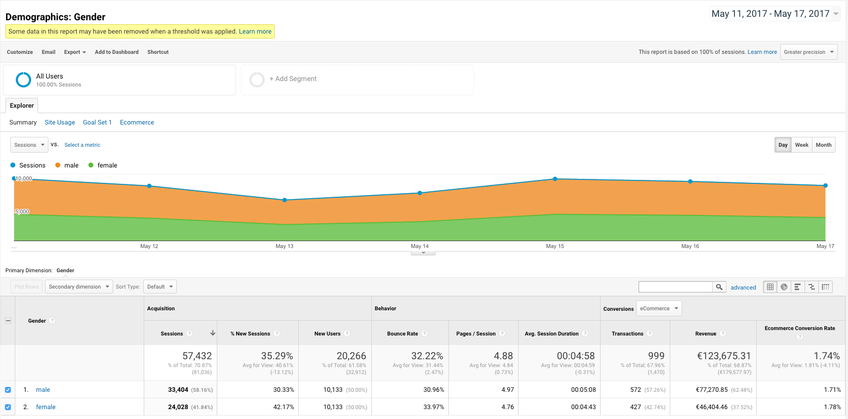Click the help icon beside Revenue column
The height and width of the screenshot is (419, 848).
coord(723,334)
